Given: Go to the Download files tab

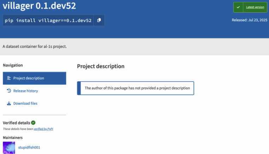Looking at the screenshot, I should 25,104.
